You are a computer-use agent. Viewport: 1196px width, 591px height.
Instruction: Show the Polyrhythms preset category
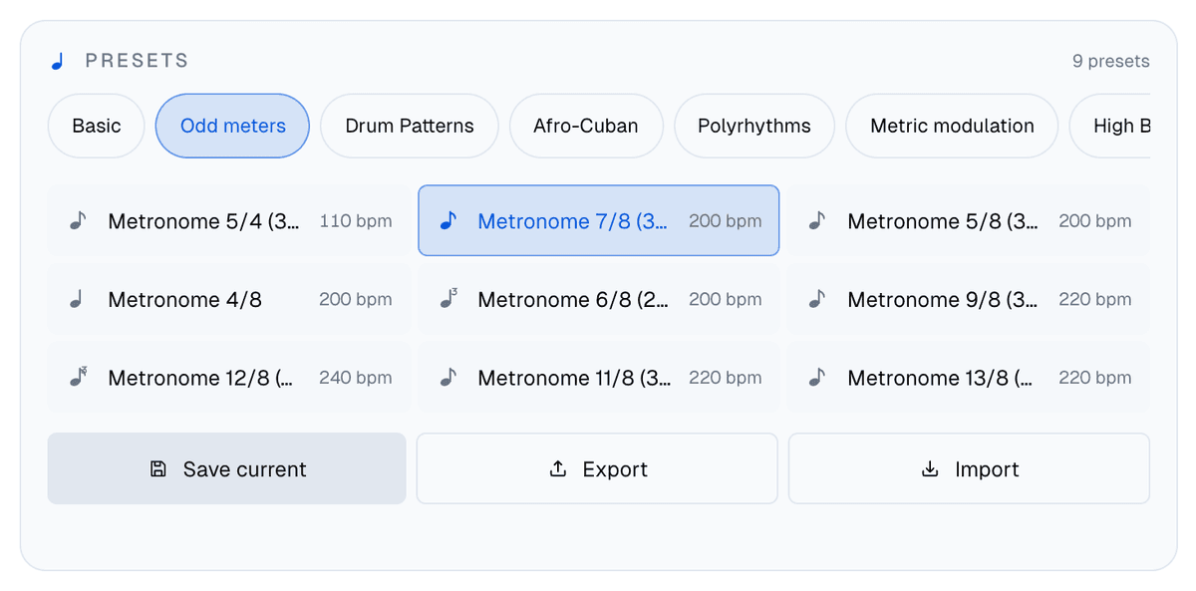coord(754,126)
